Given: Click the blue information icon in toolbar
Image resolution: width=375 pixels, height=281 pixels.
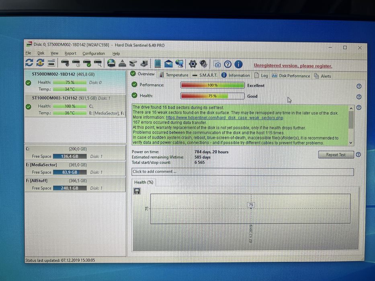Looking at the screenshot, I should pos(238,64).
